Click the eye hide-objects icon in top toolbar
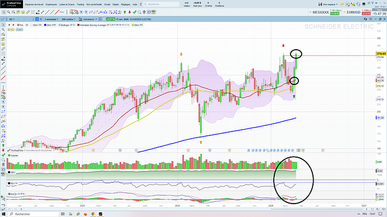387x217 pixels. [154, 12]
